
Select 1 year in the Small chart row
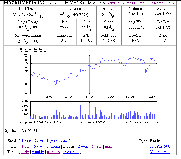click(x=52, y=141)
